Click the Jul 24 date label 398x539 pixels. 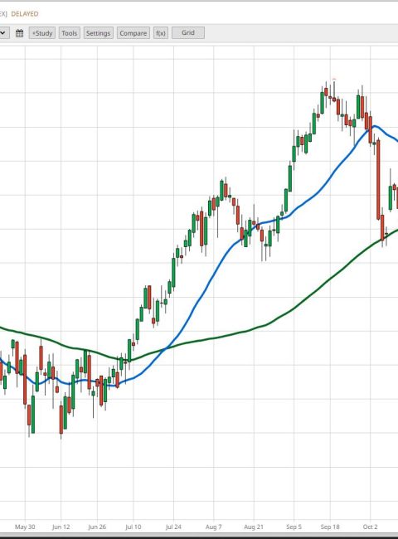pyautogui.click(x=173, y=527)
